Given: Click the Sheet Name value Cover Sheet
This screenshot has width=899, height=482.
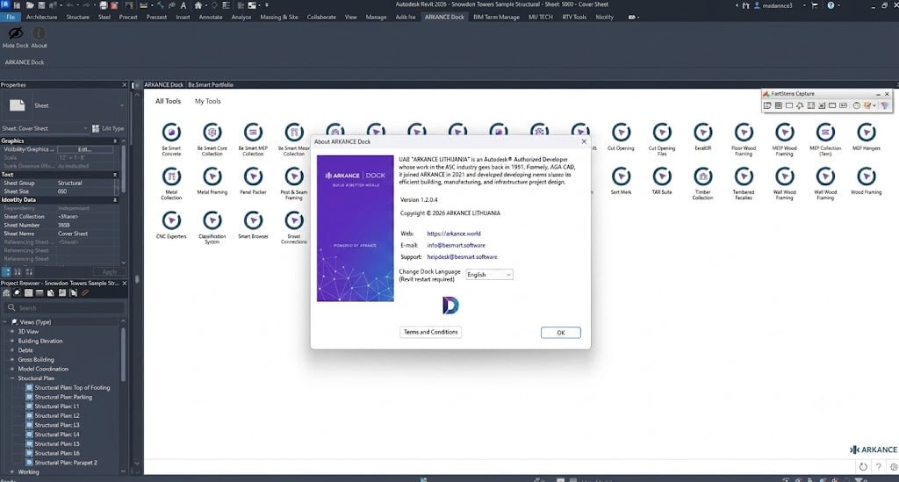Looking at the screenshot, I should 73,234.
